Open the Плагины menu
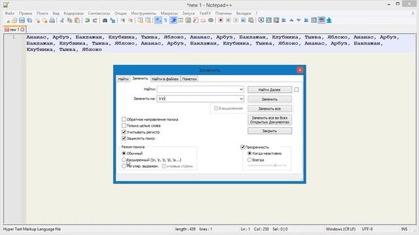419x235 pixels. (x=223, y=13)
